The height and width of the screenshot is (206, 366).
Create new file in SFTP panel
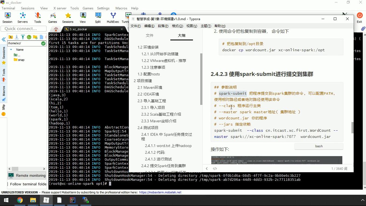click(x=41, y=37)
